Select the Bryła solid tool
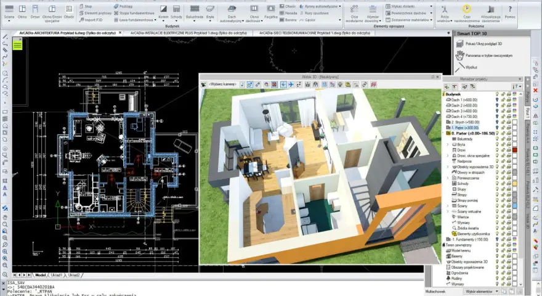Screen dimensions: 542x296 pos(210,12)
